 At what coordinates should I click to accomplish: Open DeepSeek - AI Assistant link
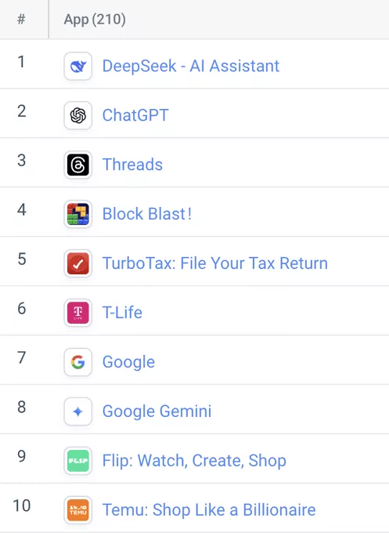(x=191, y=66)
